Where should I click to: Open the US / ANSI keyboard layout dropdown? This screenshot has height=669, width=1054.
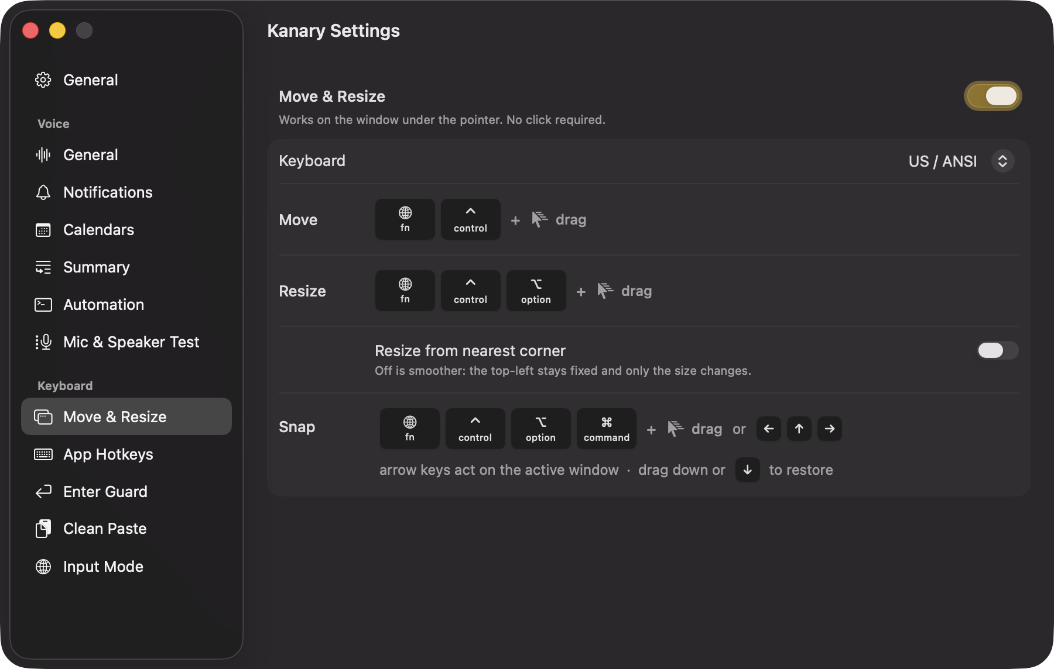tap(961, 161)
